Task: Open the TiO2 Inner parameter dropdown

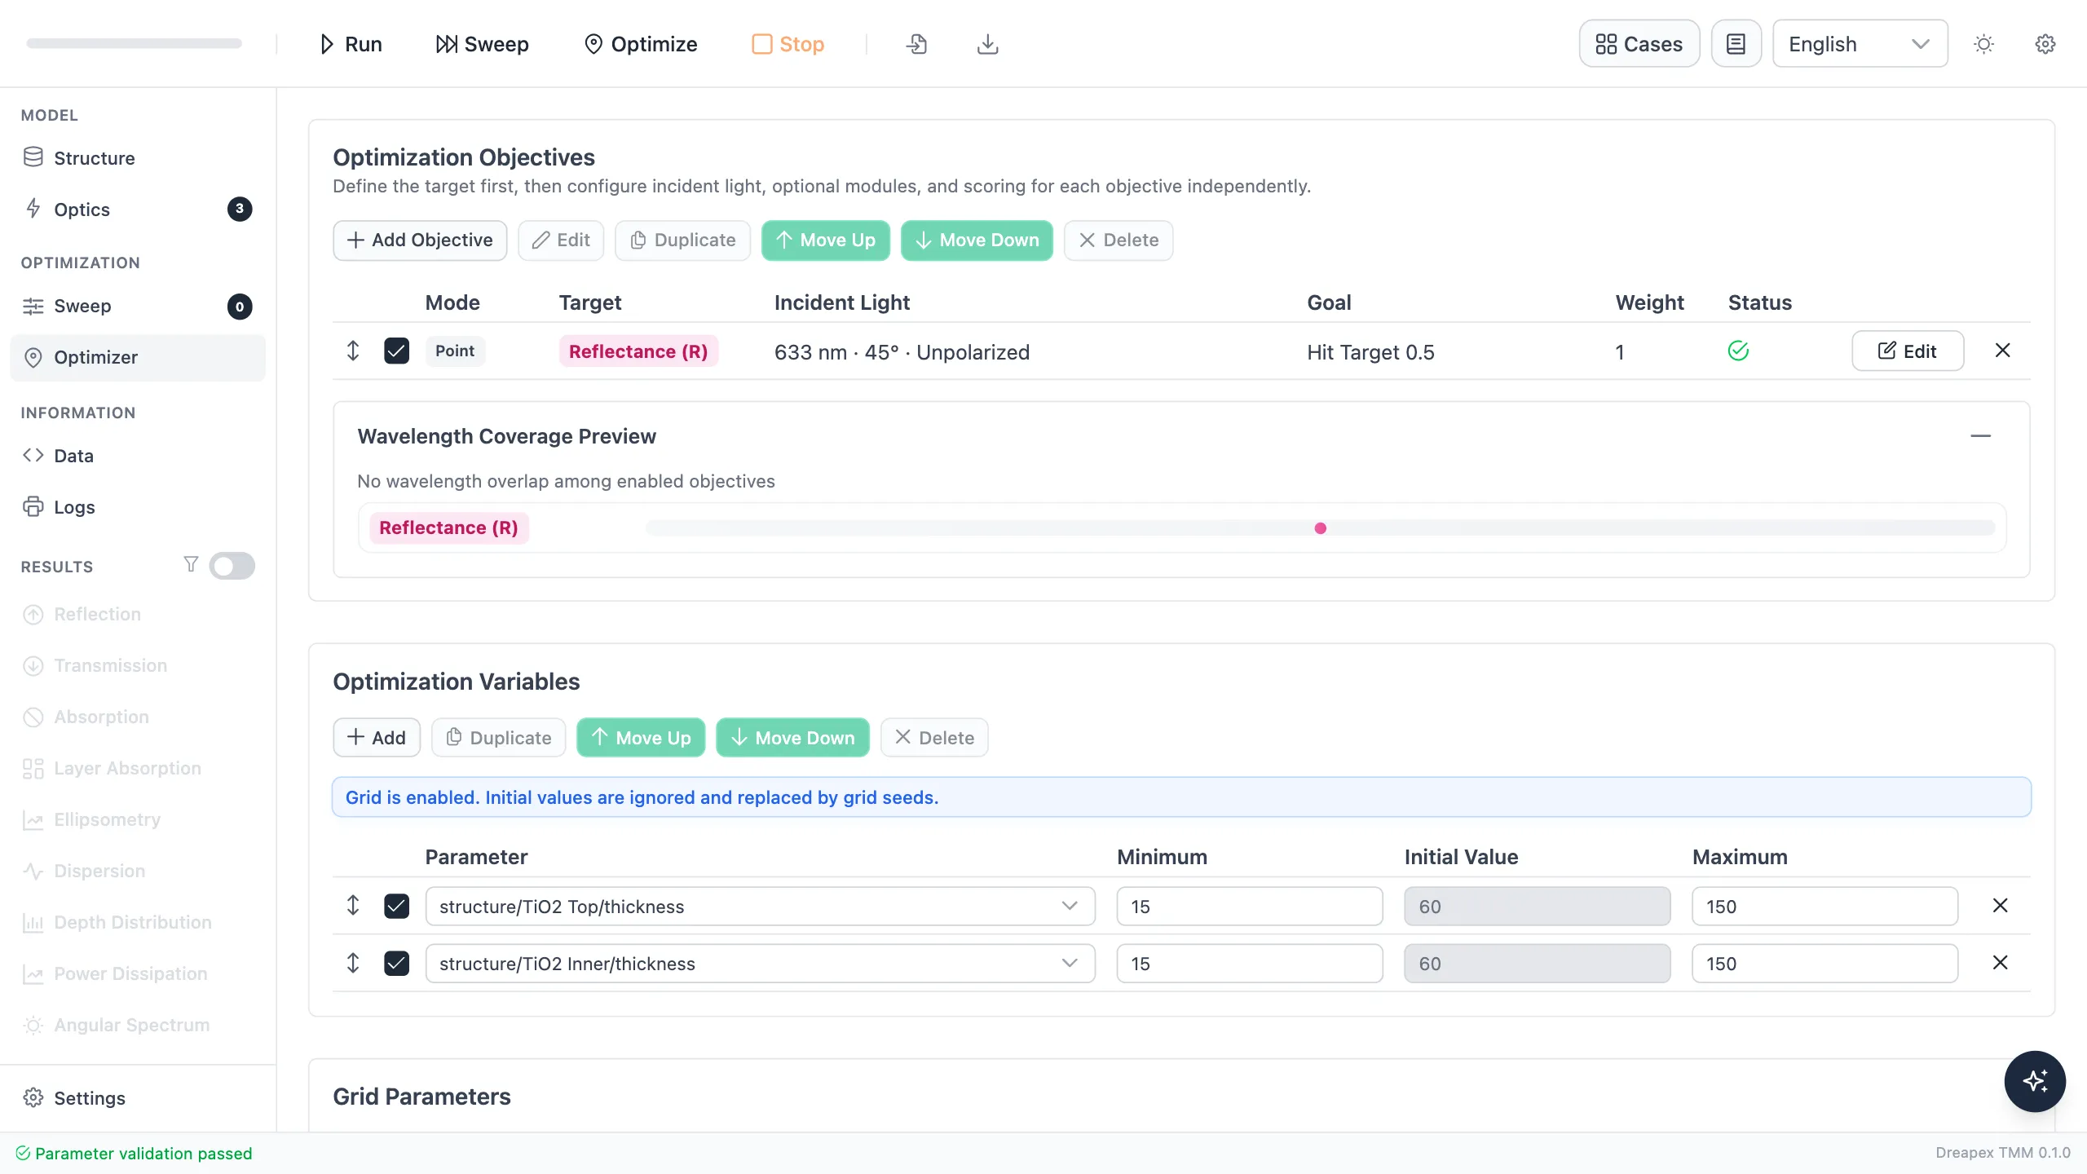Action: [760, 964]
